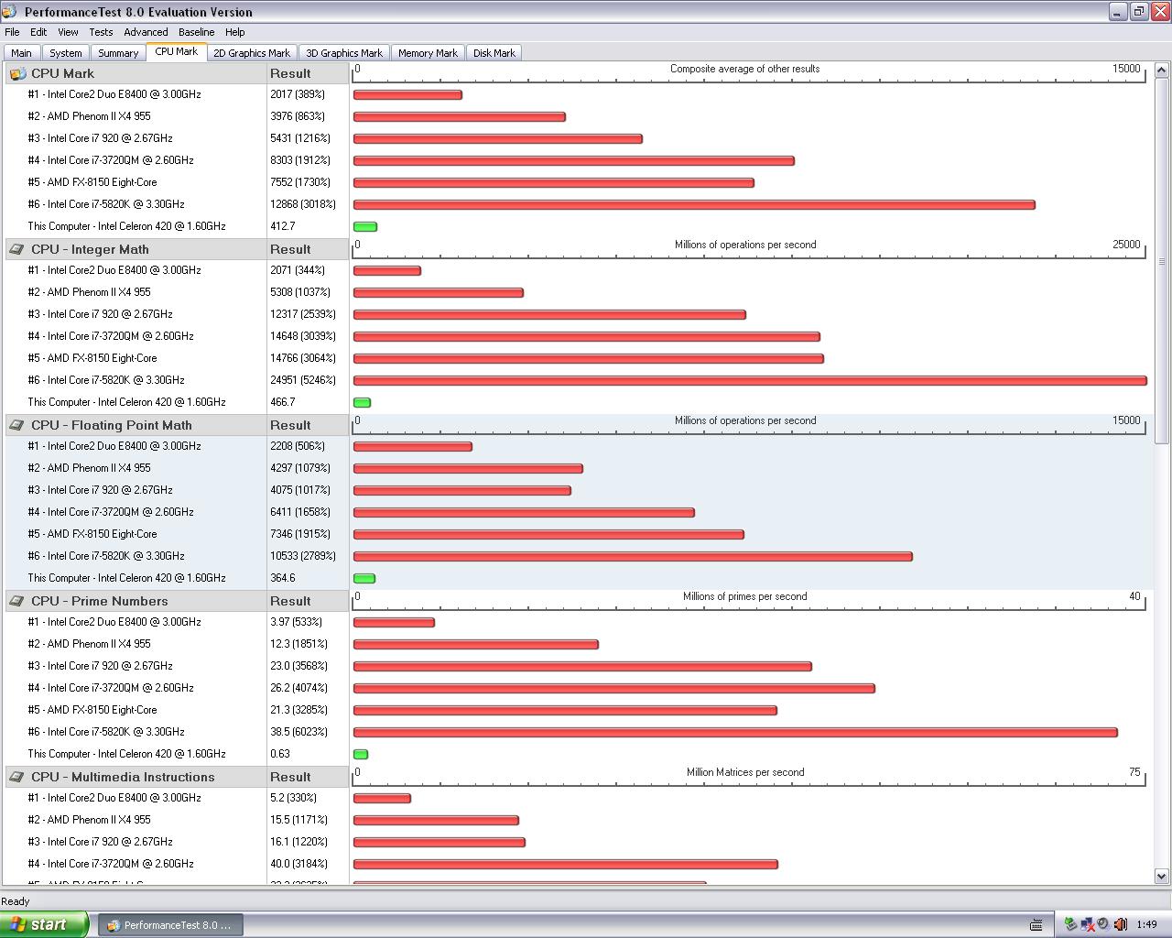
Task: Select Floating Point row Intel Core i7 920
Action: (100, 490)
